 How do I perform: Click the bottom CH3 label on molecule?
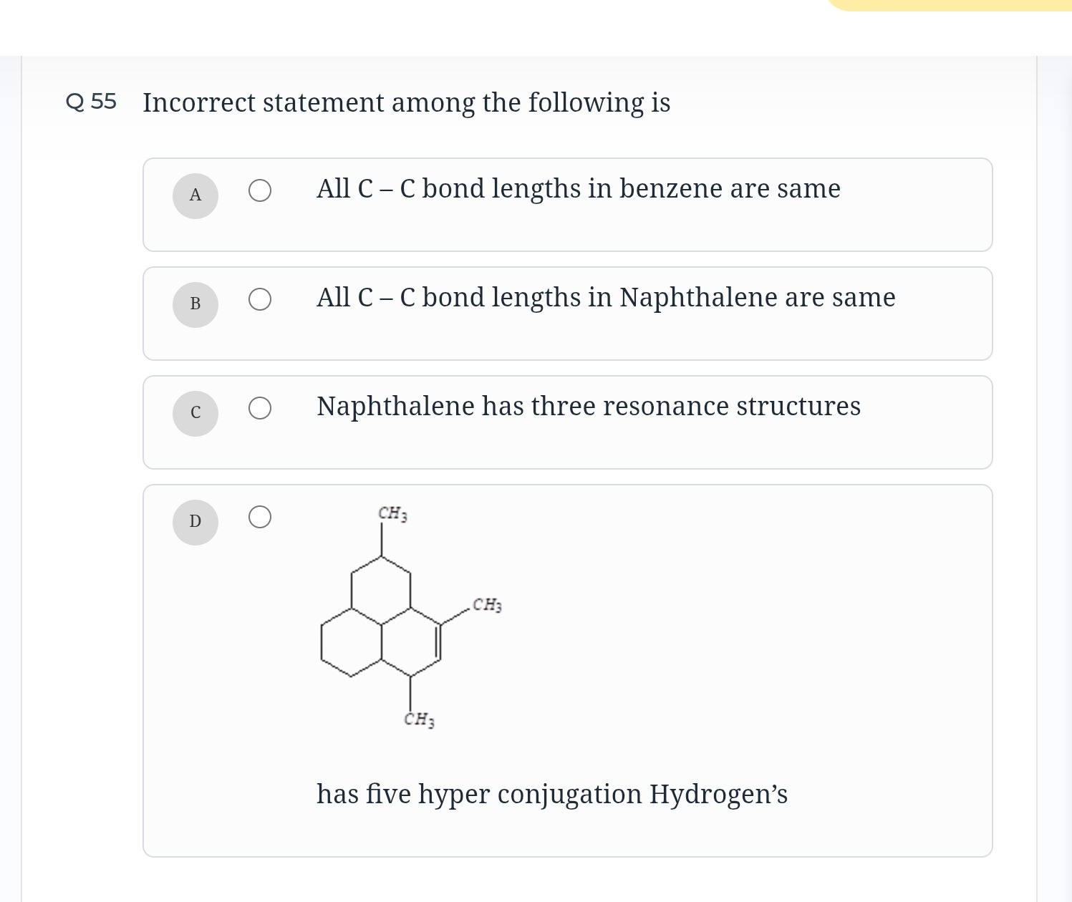tap(419, 719)
